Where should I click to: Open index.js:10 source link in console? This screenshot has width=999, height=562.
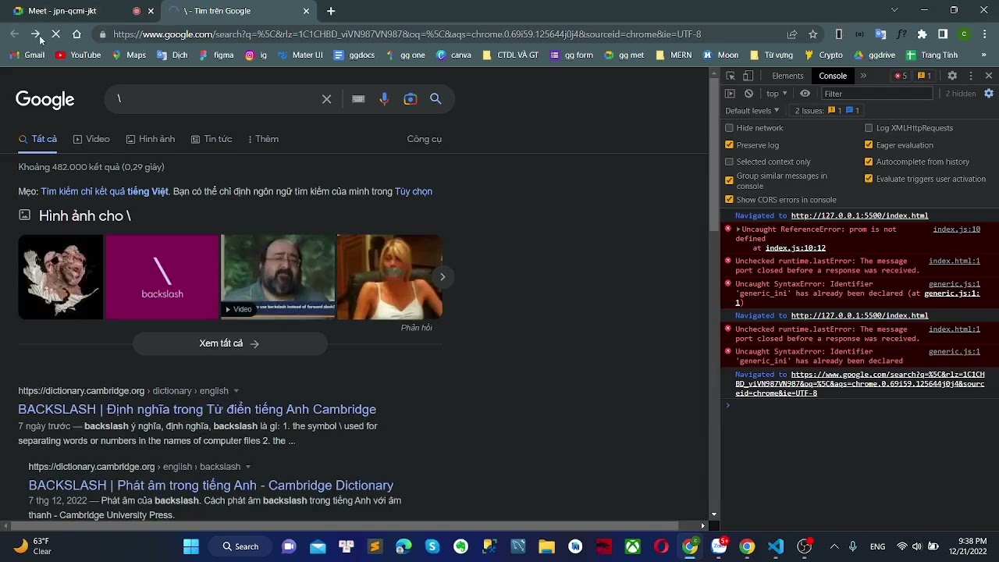tap(957, 229)
